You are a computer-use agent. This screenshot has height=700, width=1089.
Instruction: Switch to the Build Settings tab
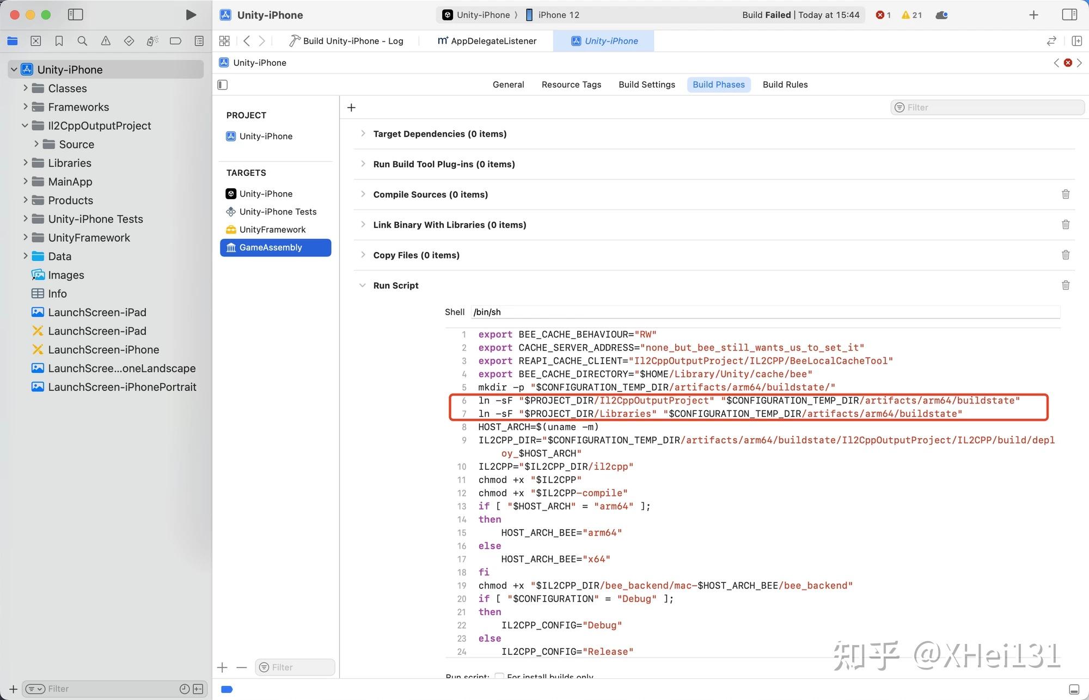(646, 84)
